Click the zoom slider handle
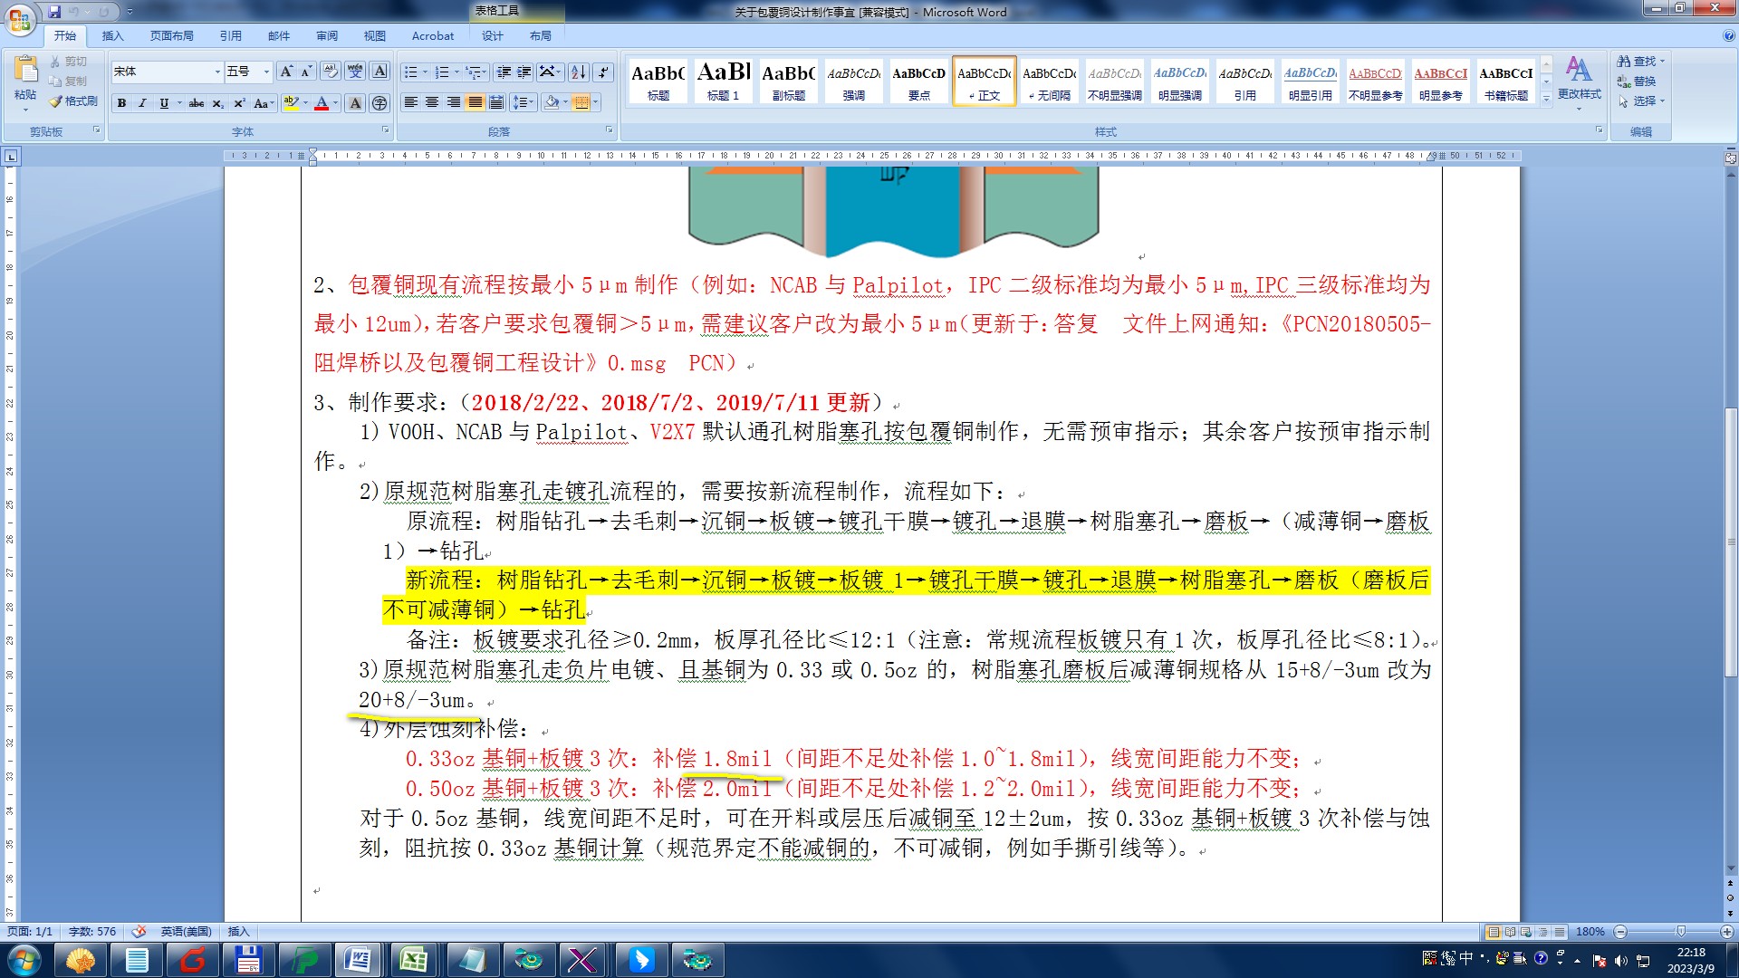This screenshot has height=978, width=1739. (x=1680, y=932)
